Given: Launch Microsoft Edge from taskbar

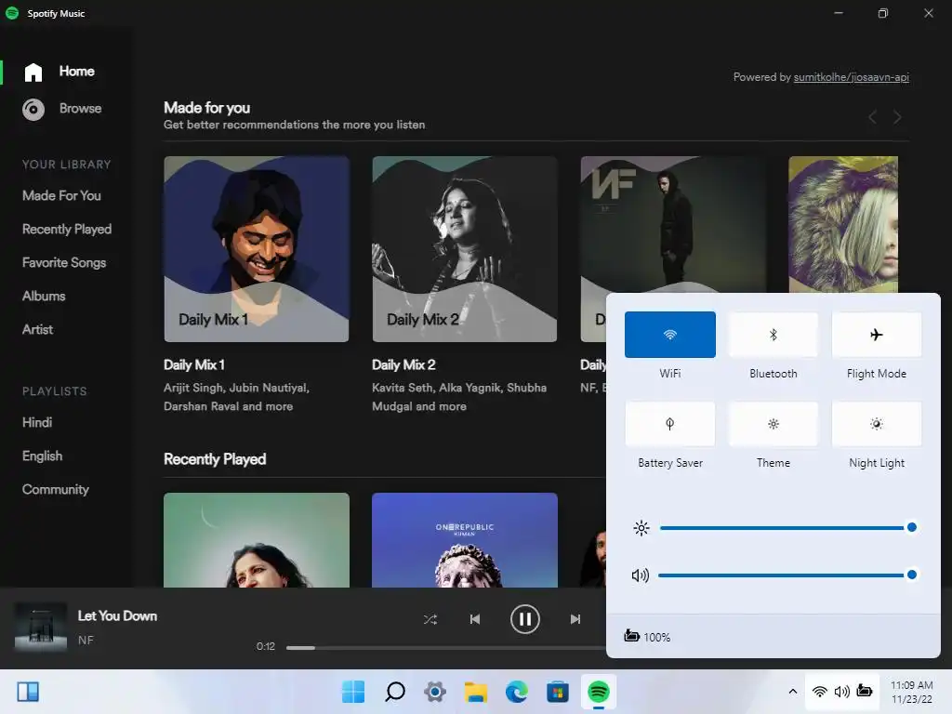Looking at the screenshot, I should [517, 692].
